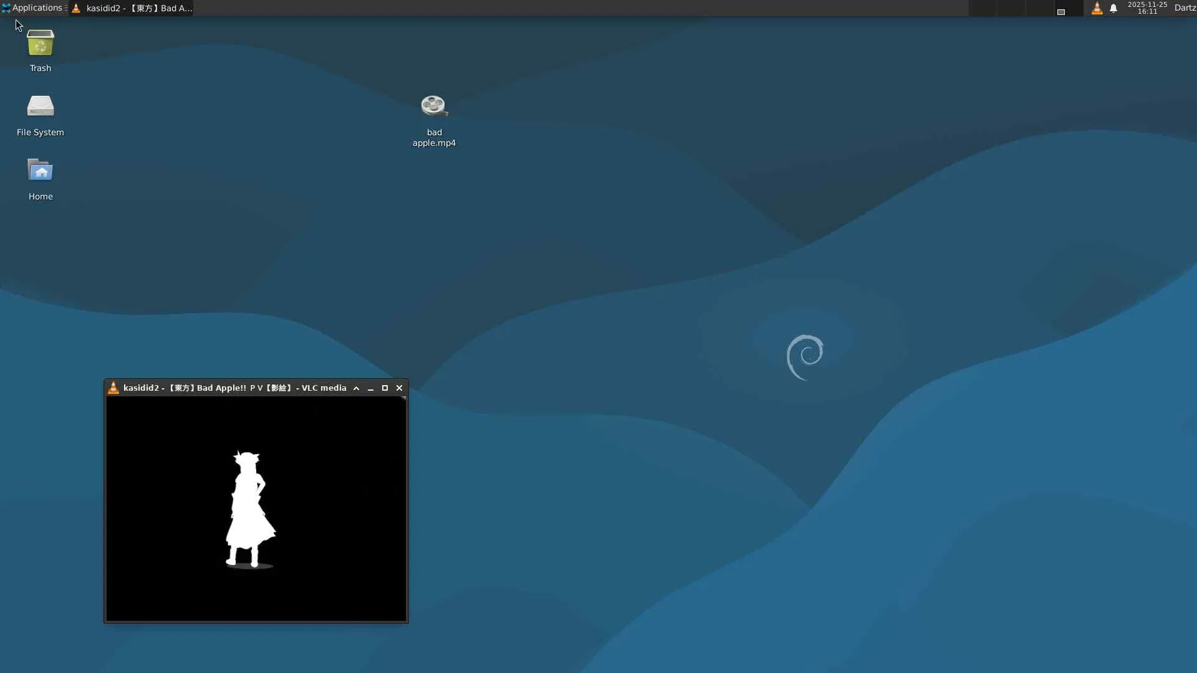Open the notification bell in the panel
This screenshot has height=673, width=1197.
coord(1113,8)
